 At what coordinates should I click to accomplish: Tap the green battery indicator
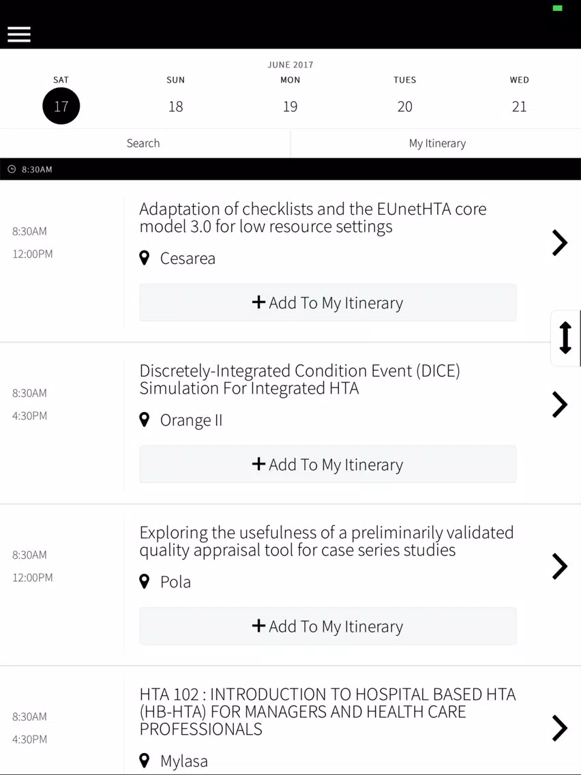557,8
